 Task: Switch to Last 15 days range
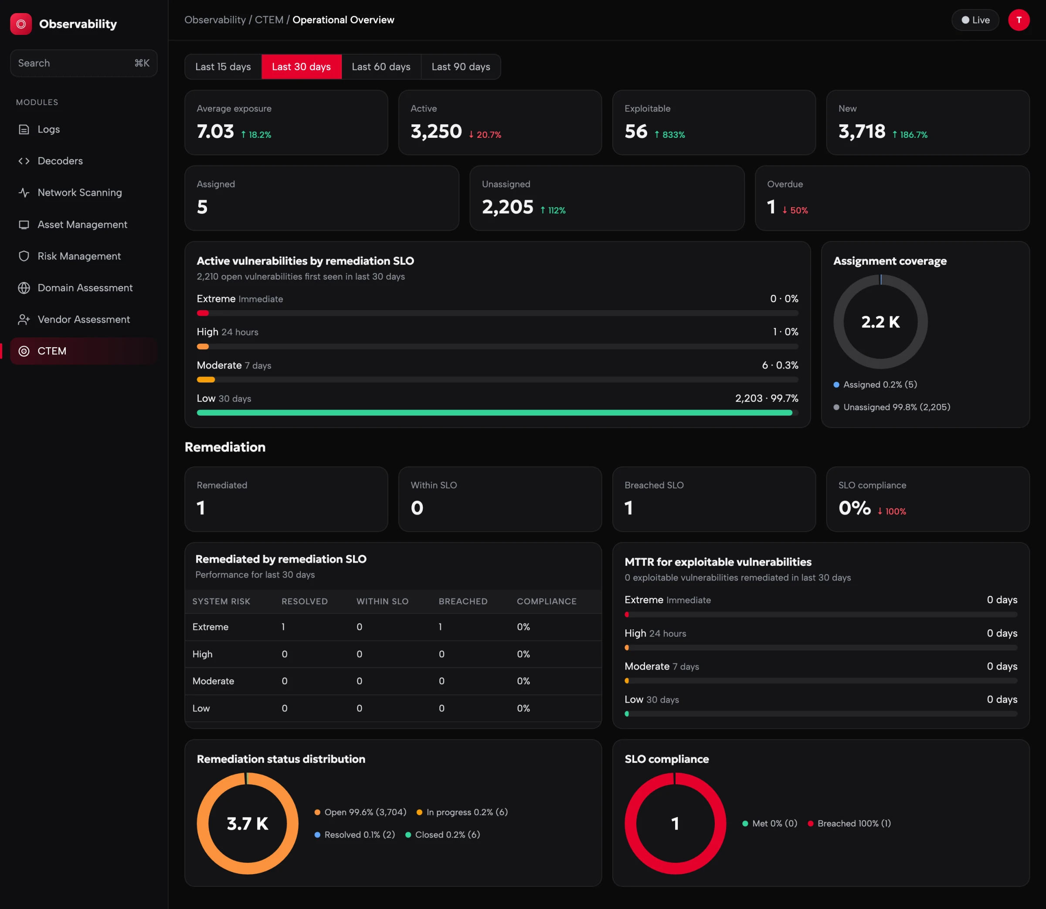tap(223, 67)
